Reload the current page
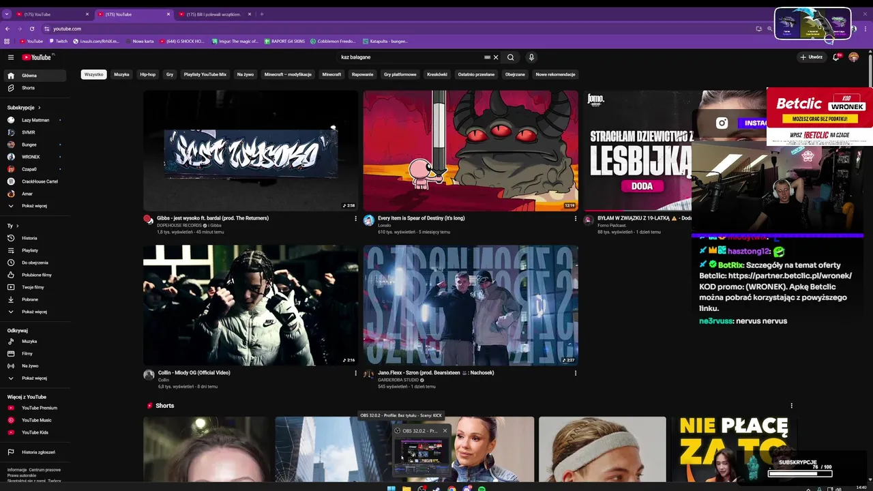Viewport: 873px width, 491px height. [32, 29]
